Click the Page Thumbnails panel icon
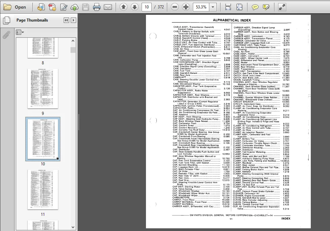Viewport: 330px width, 231px height. pos(6,20)
